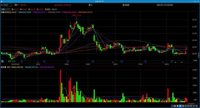Toggle the eye visibility icon

point(188,106)
